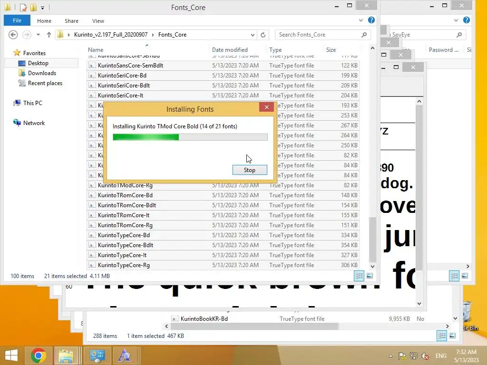Select the KurintoSeriCore-It font file
Viewport: 487px width, 365px height.
(x=223, y=95)
